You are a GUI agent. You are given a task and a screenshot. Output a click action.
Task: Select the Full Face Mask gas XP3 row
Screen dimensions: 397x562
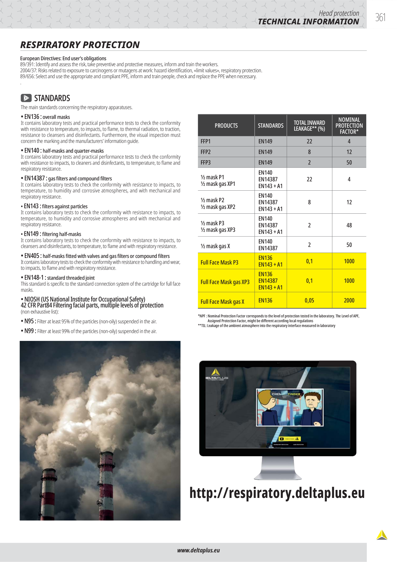pos(282,281)
